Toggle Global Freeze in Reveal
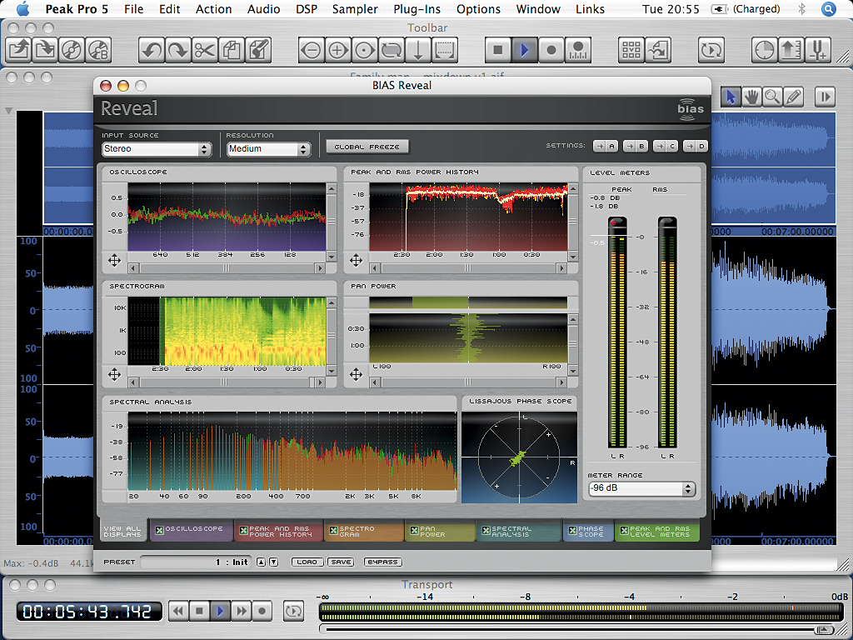 point(367,147)
